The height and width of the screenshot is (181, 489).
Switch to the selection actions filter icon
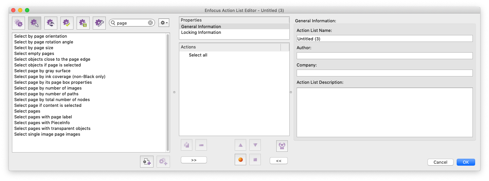click(x=35, y=23)
